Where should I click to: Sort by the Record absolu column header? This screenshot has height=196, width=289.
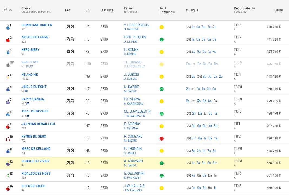244,8
